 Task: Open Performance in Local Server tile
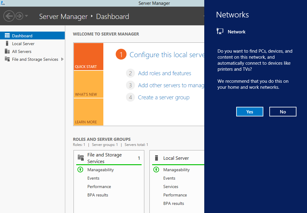pyautogui.click(x=175, y=195)
